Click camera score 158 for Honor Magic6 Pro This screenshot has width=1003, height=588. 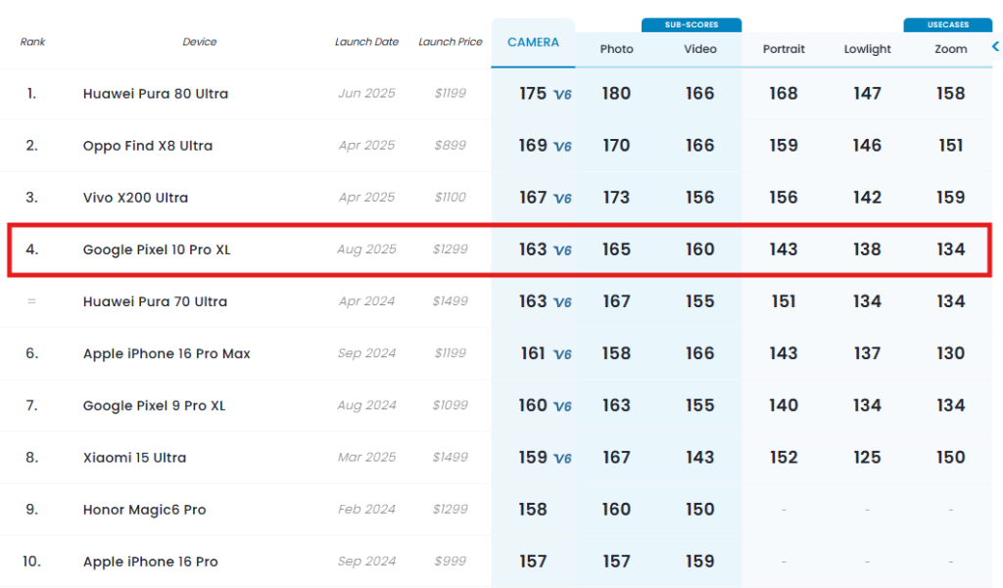pyautogui.click(x=533, y=510)
